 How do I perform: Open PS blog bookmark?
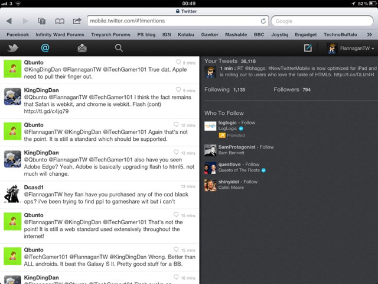[x=146, y=34]
